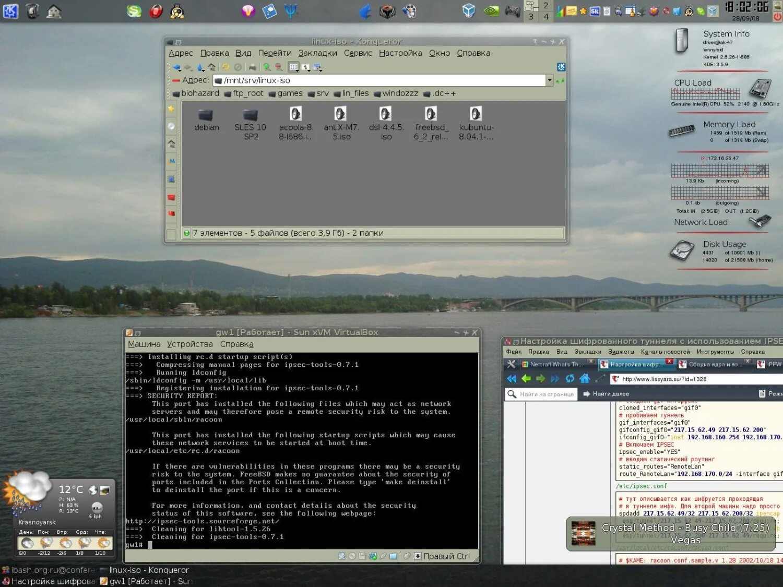This screenshot has height=587, width=783.
Task: Open VirtualBox Машина menu
Action: click(x=144, y=344)
